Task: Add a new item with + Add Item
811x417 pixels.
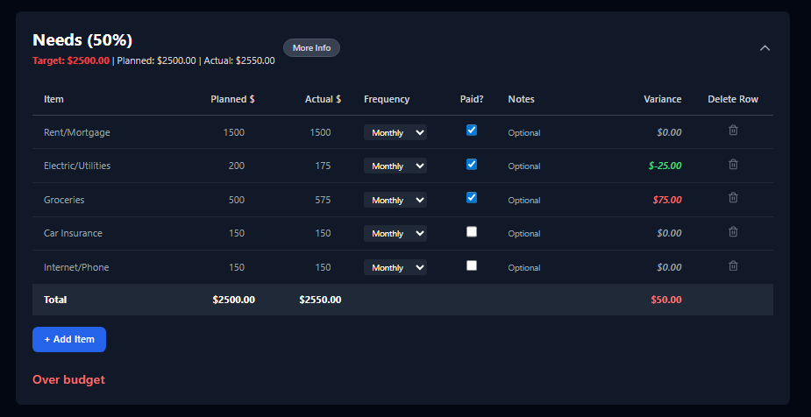Action: click(x=69, y=340)
